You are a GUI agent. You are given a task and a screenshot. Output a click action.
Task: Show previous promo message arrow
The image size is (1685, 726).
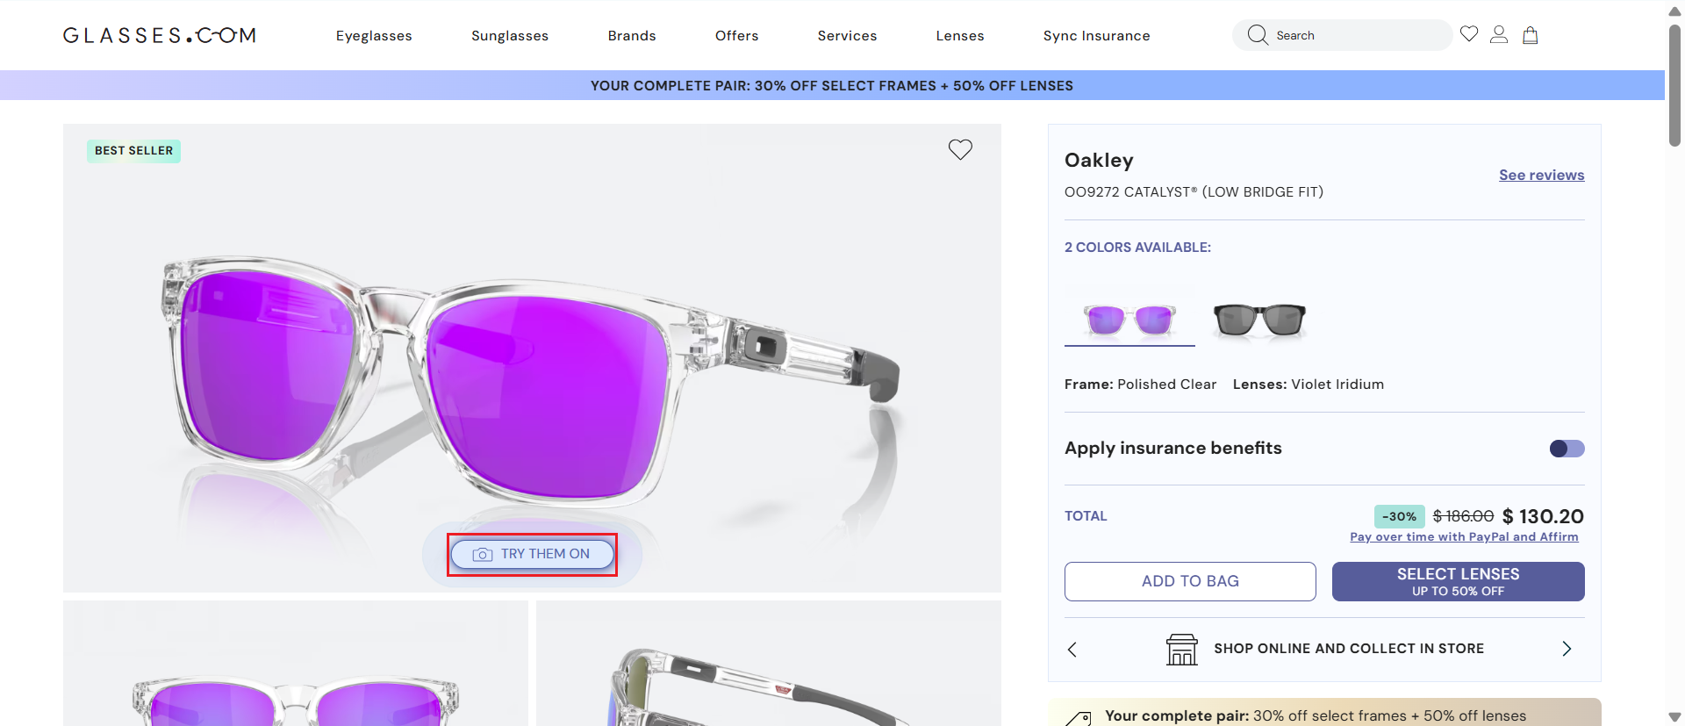coord(1072,650)
